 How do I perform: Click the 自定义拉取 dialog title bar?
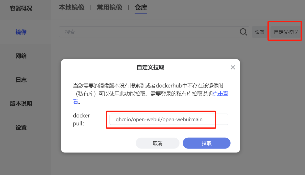coord(150,67)
